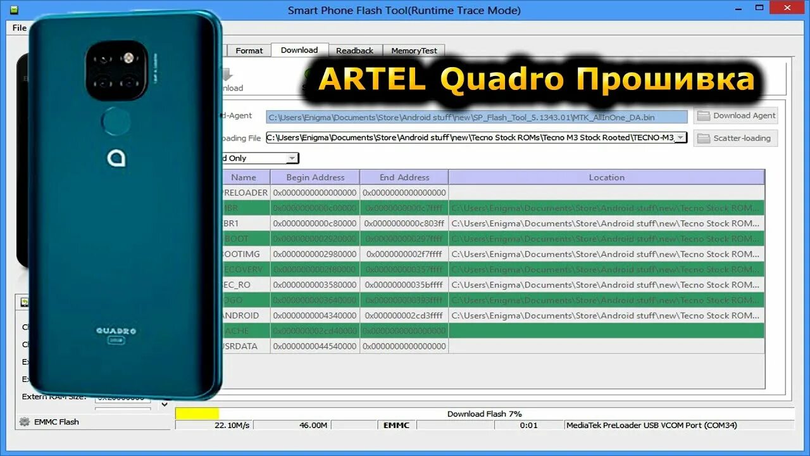The width and height of the screenshot is (810, 456).
Task: Click the yellow Download Flash progress bar
Action: click(x=197, y=414)
